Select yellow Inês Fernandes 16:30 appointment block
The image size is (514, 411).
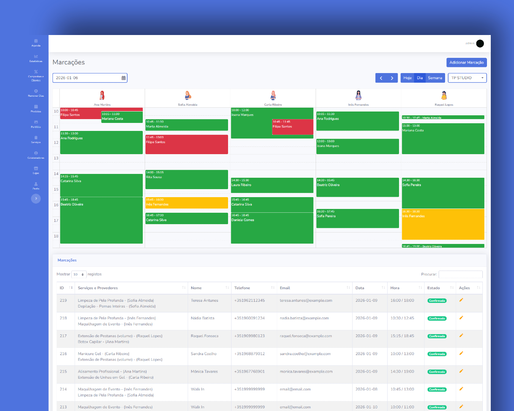click(443, 225)
